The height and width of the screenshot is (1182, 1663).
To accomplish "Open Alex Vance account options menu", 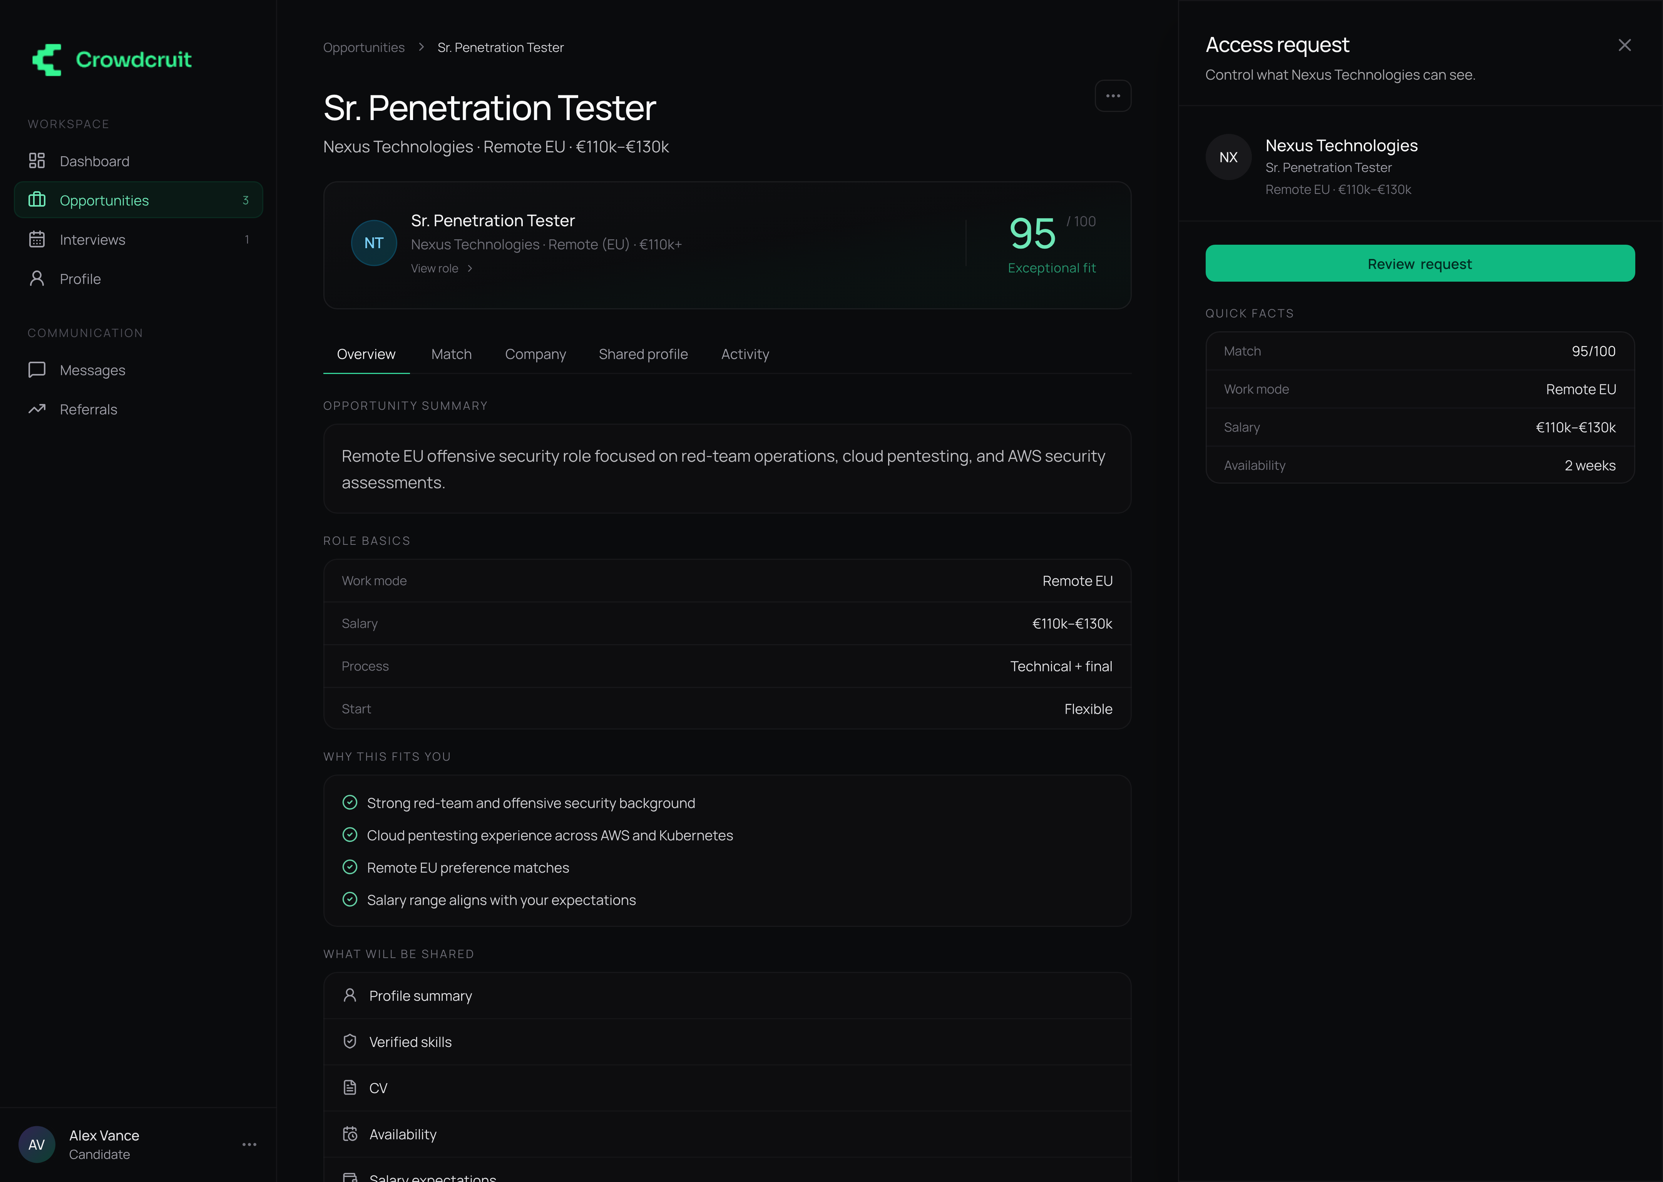I will 250,1144.
